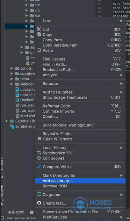Click the Compare With arrows icon
Image resolution: width=130 pixels, height=221 pixels.
tap(39, 167)
